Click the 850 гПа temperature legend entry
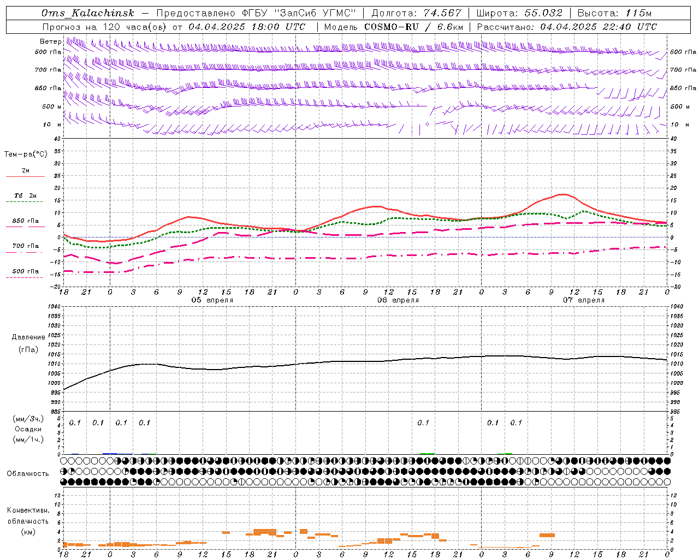The height and width of the screenshot is (559, 699). [x=26, y=221]
